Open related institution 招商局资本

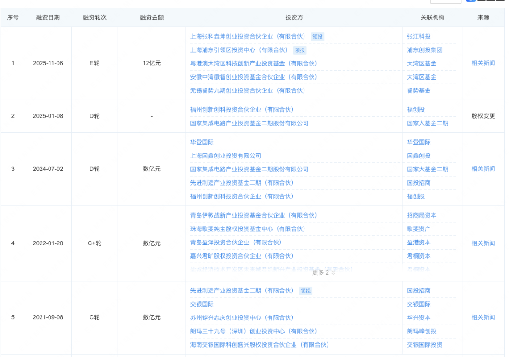[422, 215]
